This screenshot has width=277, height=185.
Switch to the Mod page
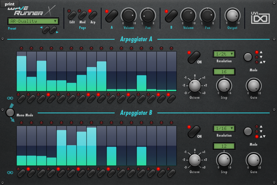[x=82, y=15]
